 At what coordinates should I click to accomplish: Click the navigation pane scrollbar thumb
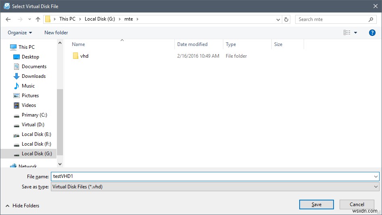(x=60, y=122)
